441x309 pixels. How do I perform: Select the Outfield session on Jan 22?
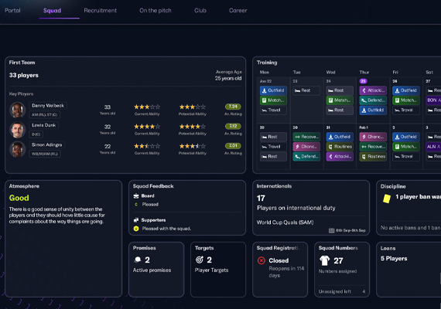(x=273, y=90)
